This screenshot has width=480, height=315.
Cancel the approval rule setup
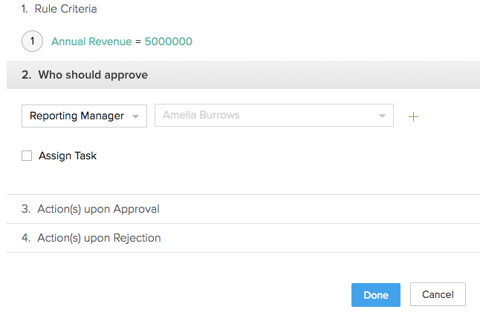[x=438, y=294]
